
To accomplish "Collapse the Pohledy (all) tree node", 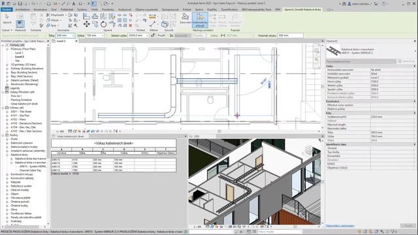I will coord(3,45).
